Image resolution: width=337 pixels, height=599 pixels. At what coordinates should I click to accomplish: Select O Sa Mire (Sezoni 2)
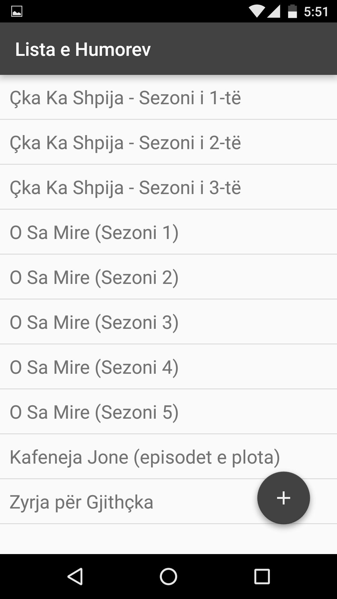click(x=94, y=277)
